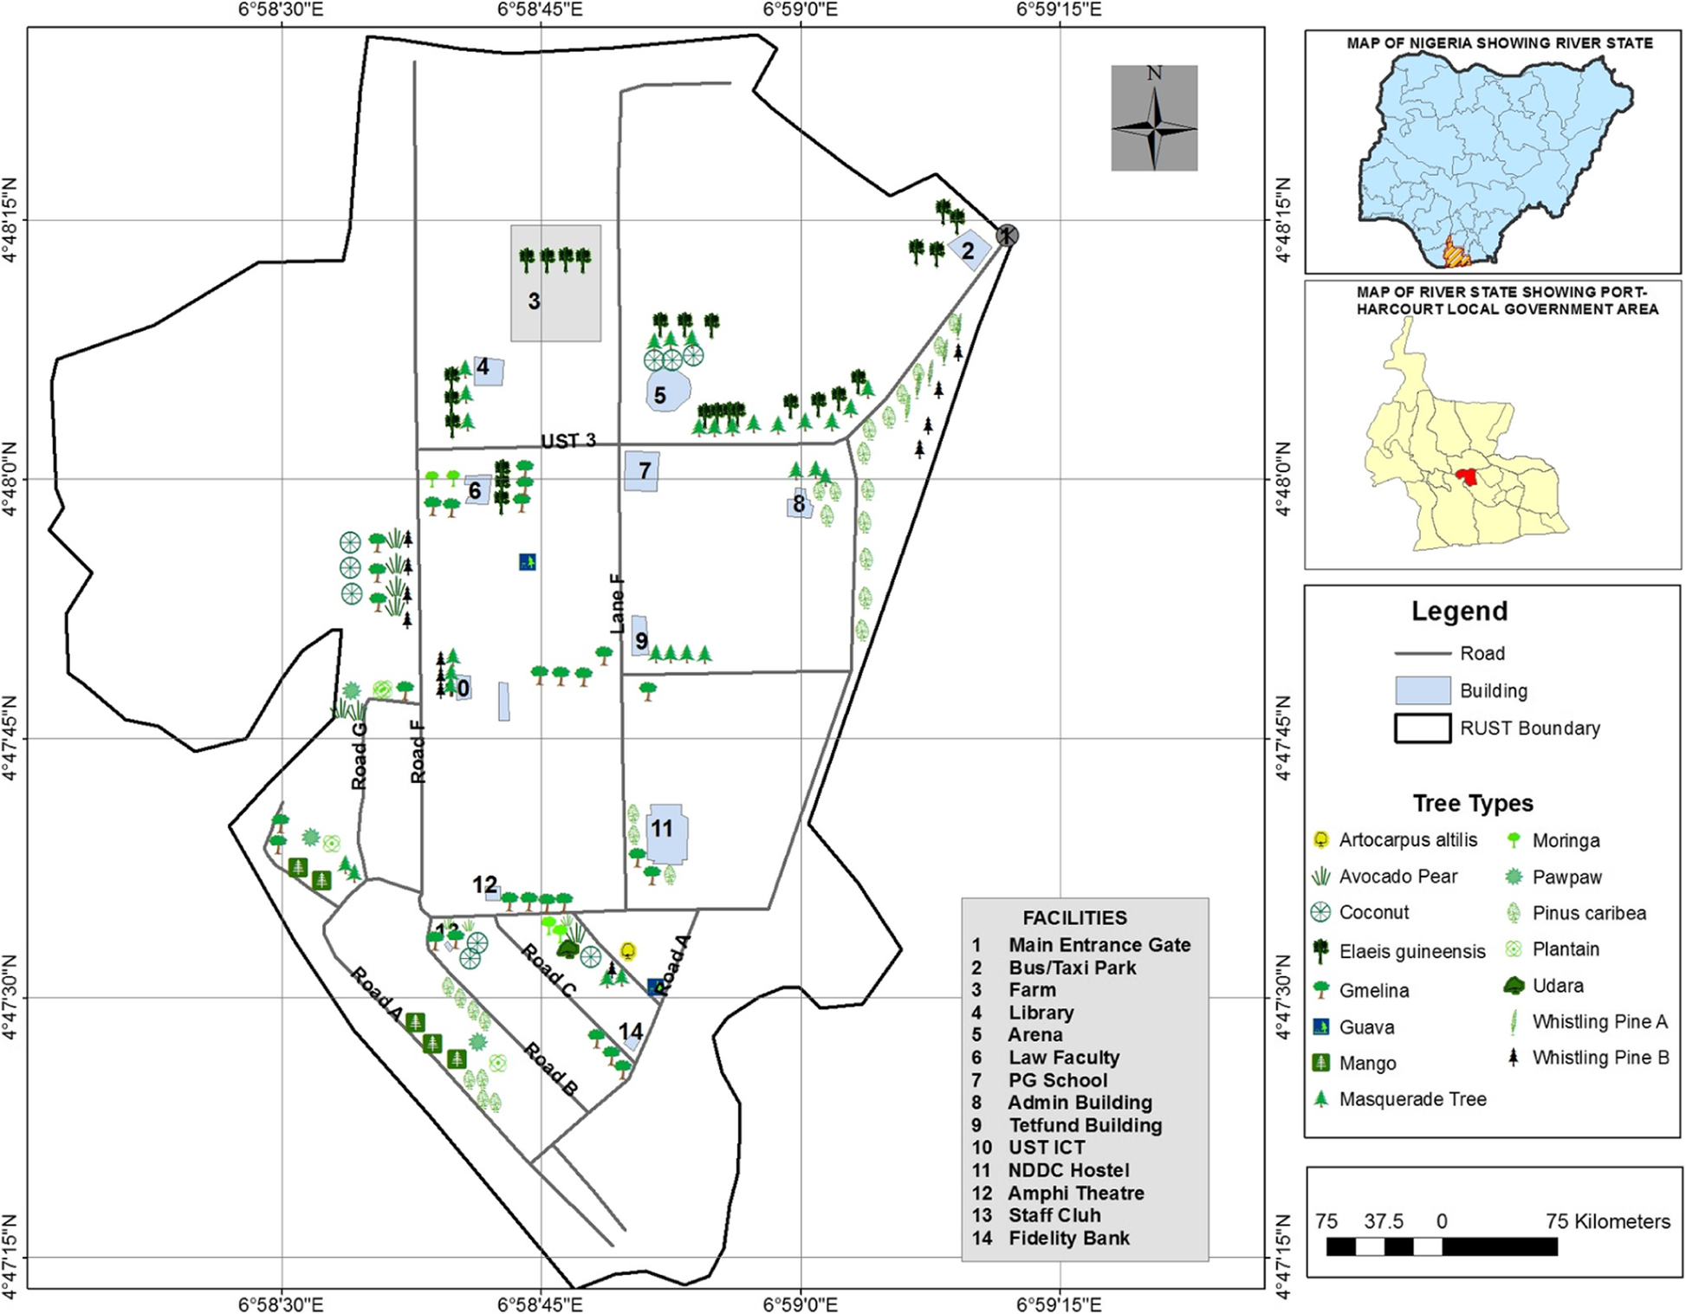Click the Artocarpus altilis legend symbol
This screenshot has height=1314, width=1686.
pyautogui.click(x=1320, y=839)
